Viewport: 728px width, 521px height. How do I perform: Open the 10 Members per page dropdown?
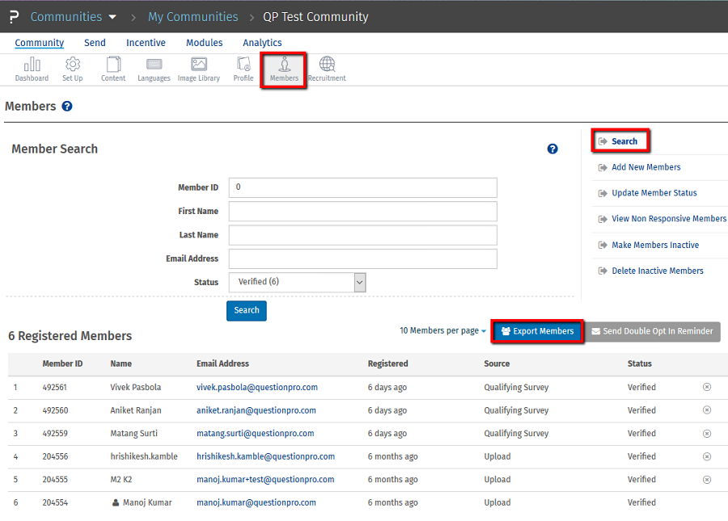click(x=442, y=331)
